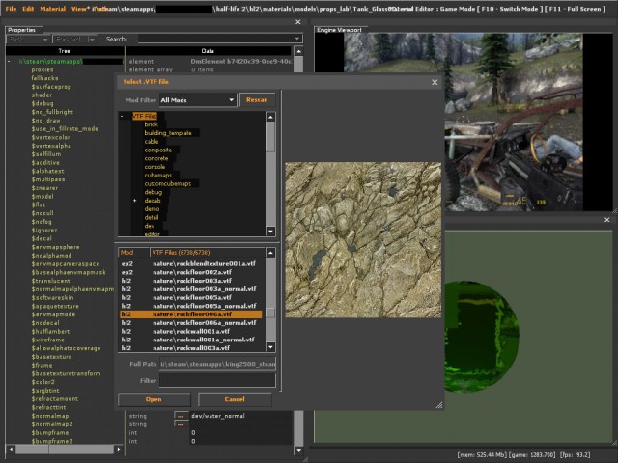
Task: Collapse the VTF Files root node
Action: [122, 116]
